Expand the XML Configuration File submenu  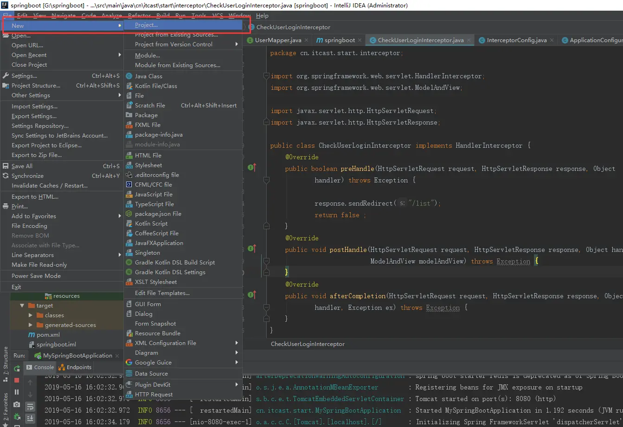(x=183, y=343)
